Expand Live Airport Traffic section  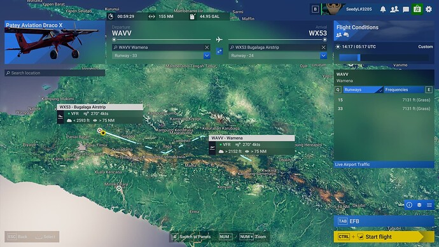click(384, 164)
